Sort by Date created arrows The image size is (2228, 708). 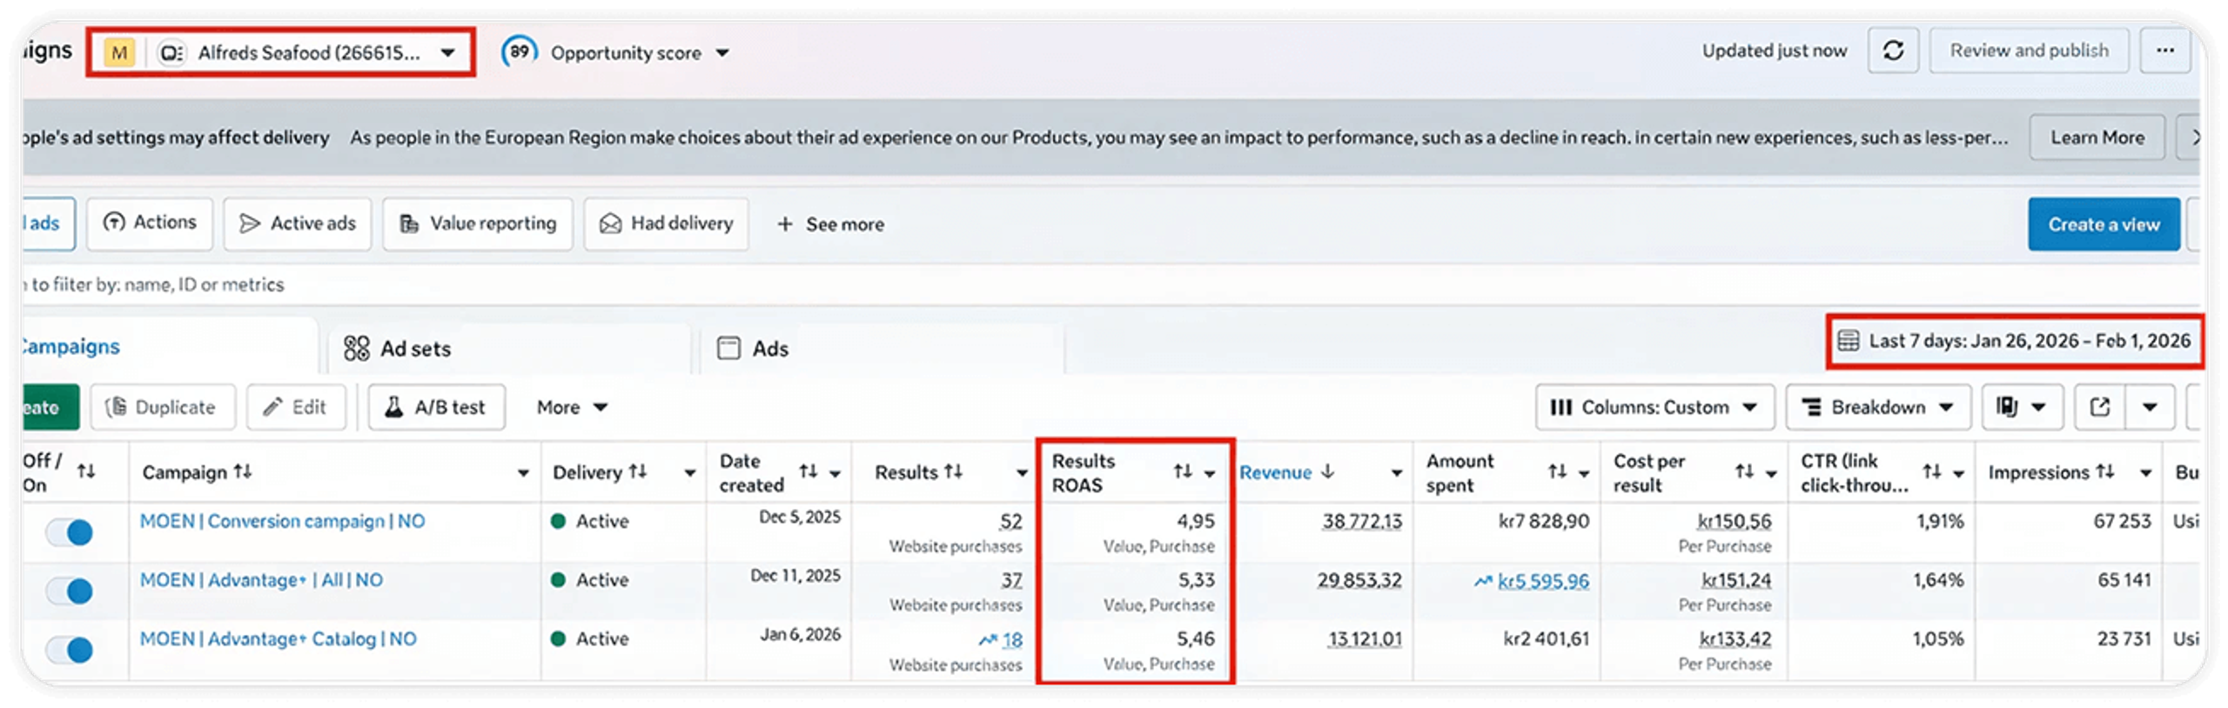tap(808, 471)
